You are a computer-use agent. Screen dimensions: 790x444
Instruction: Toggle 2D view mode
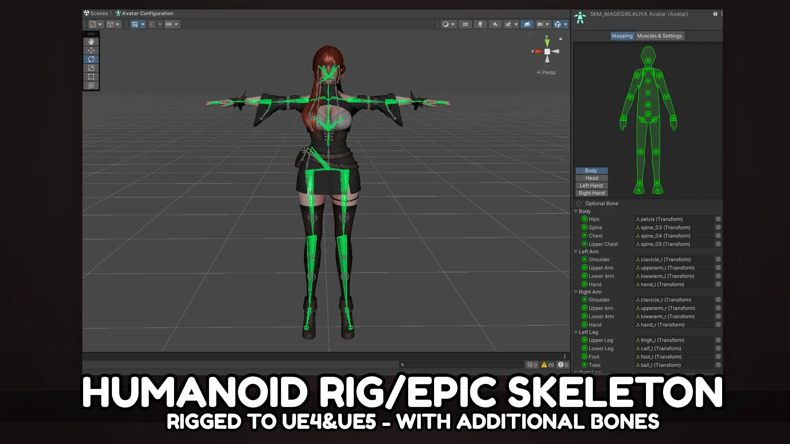[x=465, y=24]
